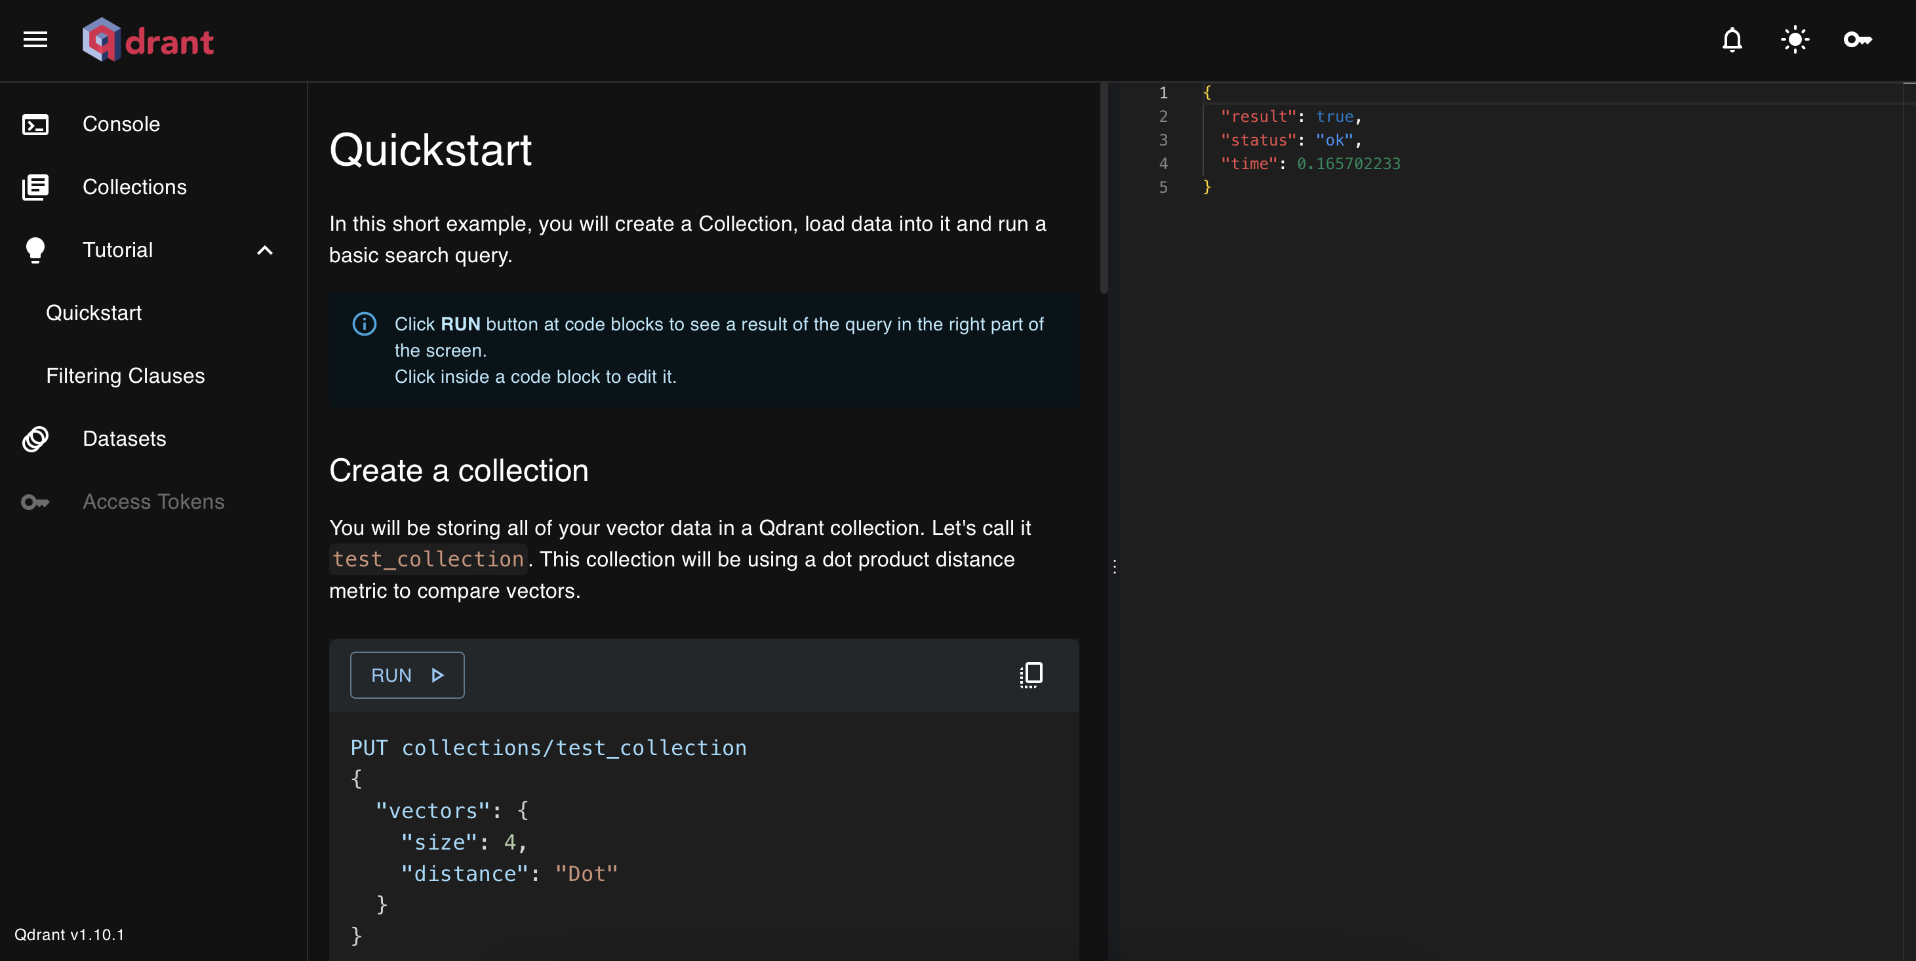Toggle the sidebar with the hamburger icon

click(x=34, y=39)
